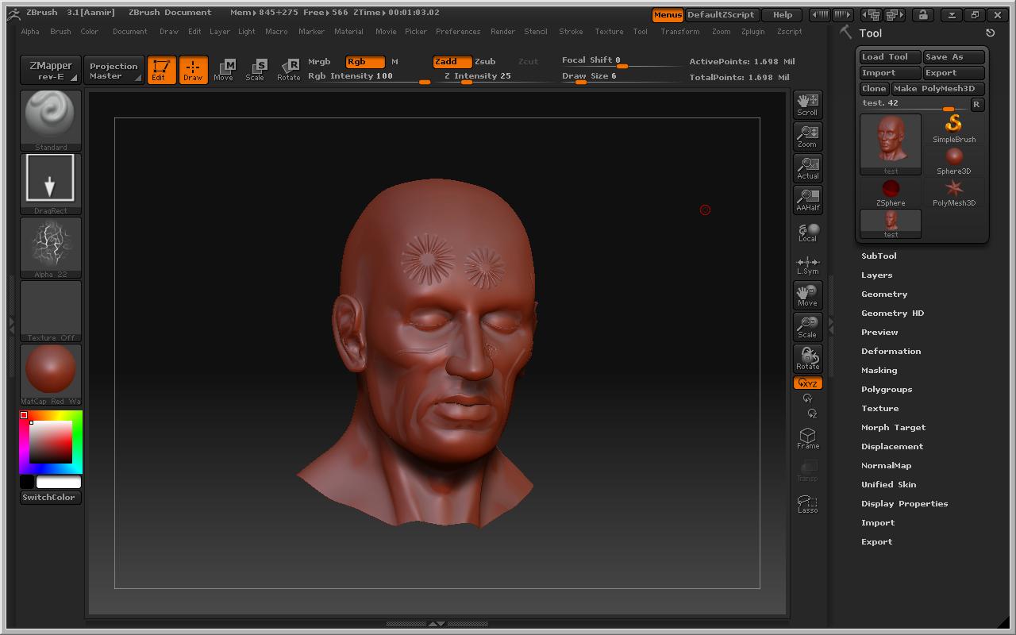Screen dimensions: 1016x635
Task: Expand the Deformation section
Action: [x=891, y=351]
